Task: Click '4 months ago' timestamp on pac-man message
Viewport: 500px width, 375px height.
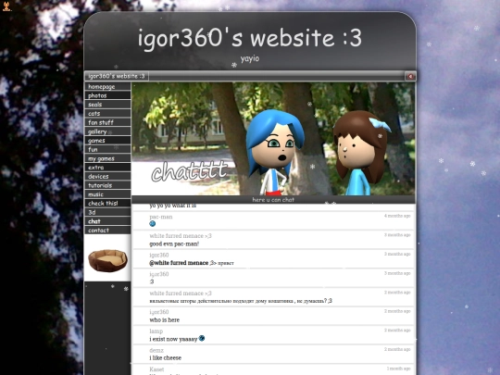Action: [x=397, y=216]
